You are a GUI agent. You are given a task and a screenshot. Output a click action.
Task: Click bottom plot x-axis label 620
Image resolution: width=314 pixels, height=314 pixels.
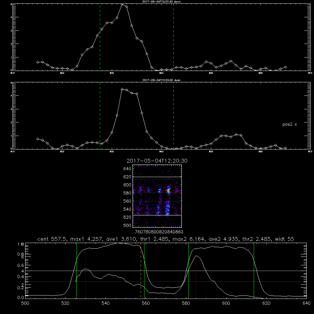(x=266, y=303)
